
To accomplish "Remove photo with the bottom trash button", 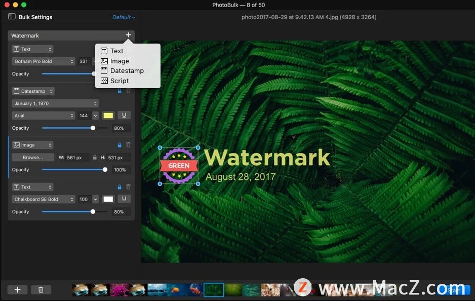I will [41, 290].
